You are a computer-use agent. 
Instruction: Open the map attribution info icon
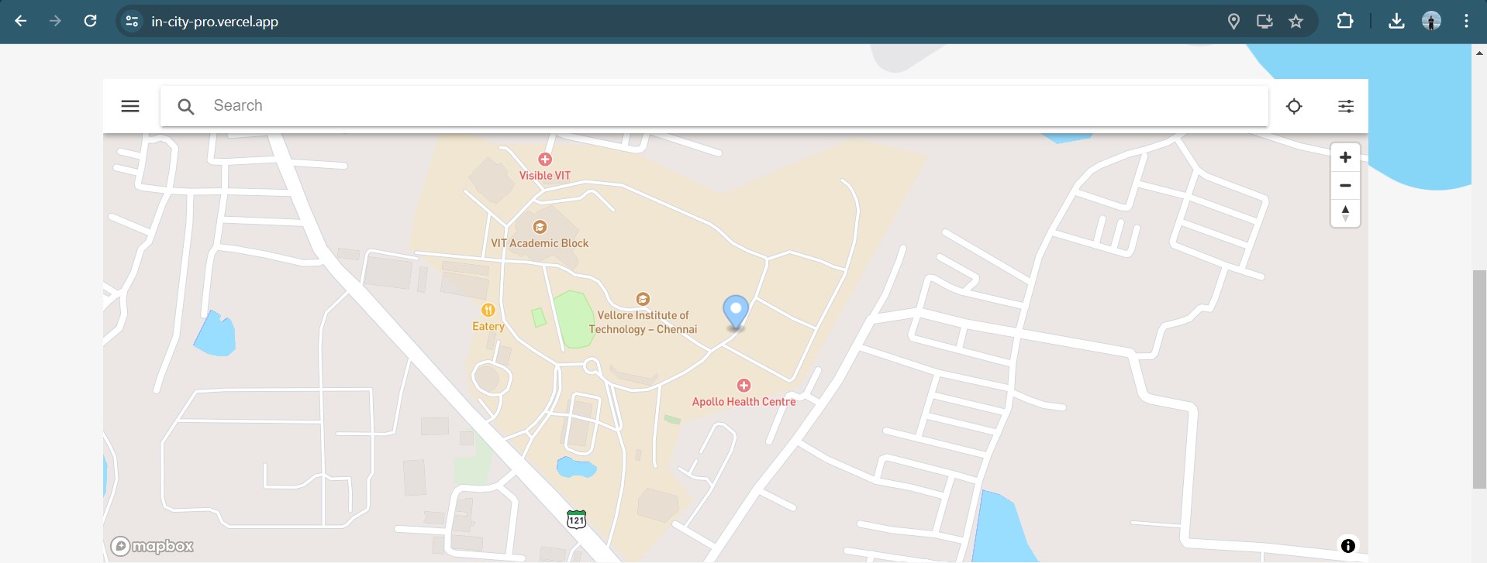(x=1348, y=546)
